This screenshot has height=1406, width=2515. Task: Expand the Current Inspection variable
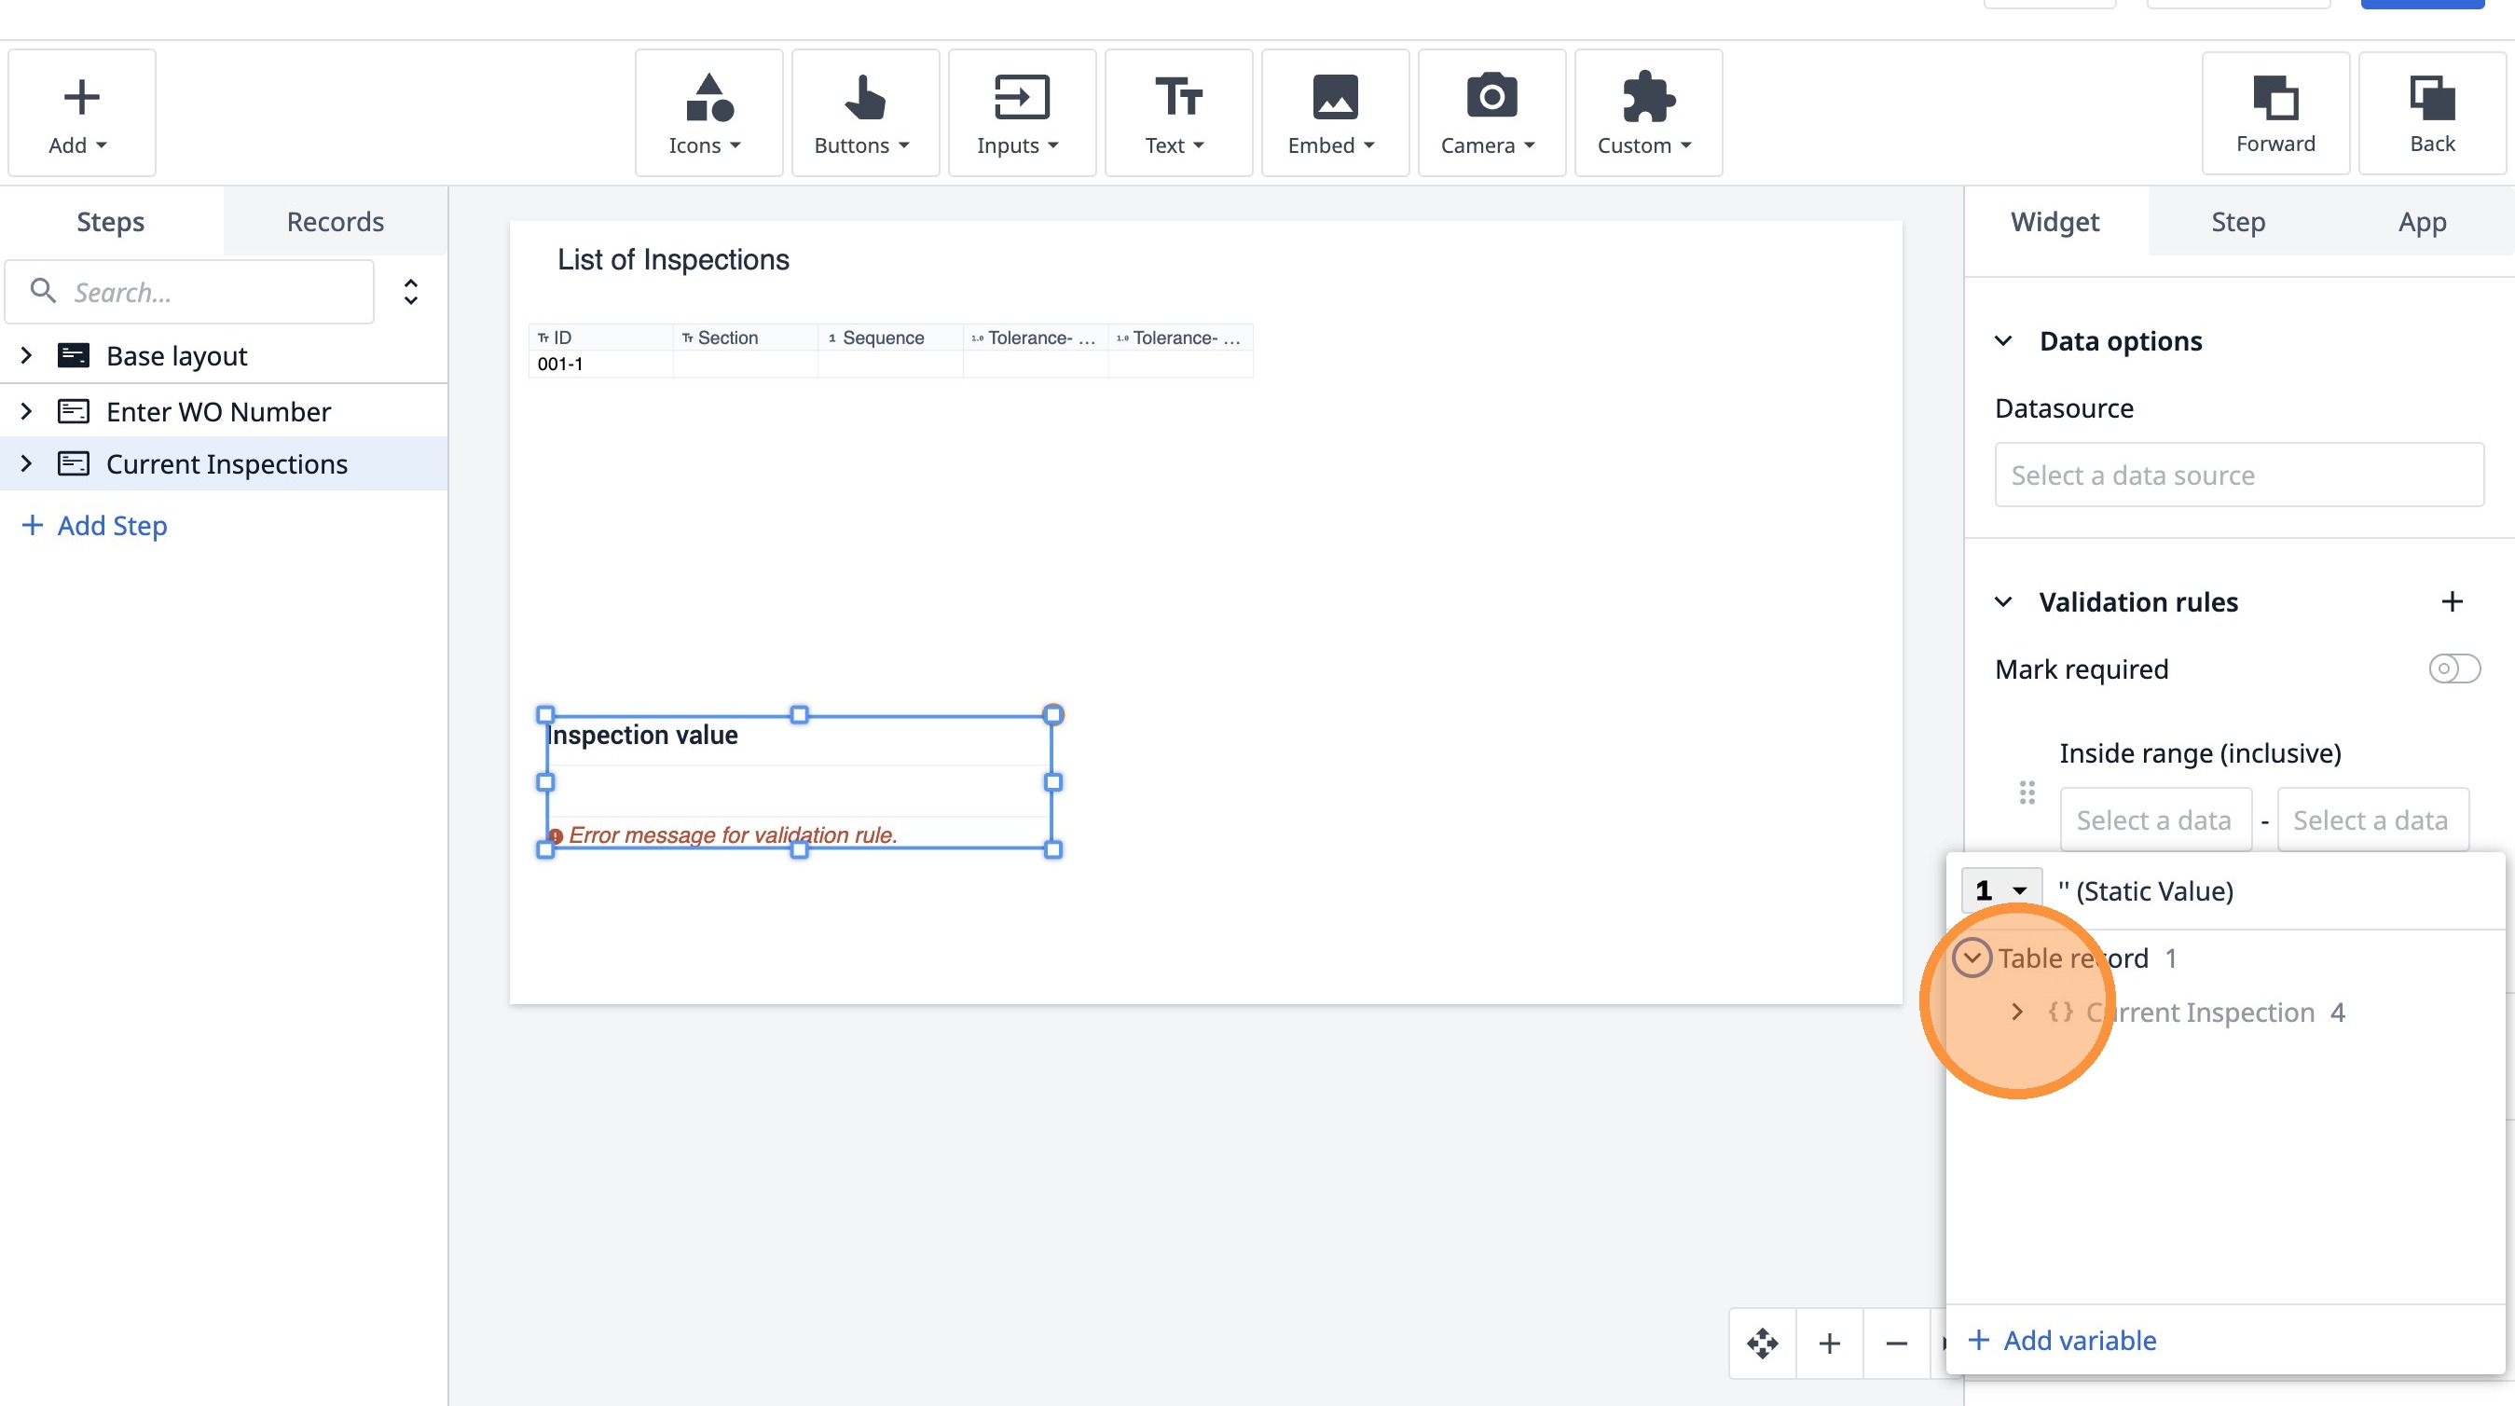click(2017, 1013)
